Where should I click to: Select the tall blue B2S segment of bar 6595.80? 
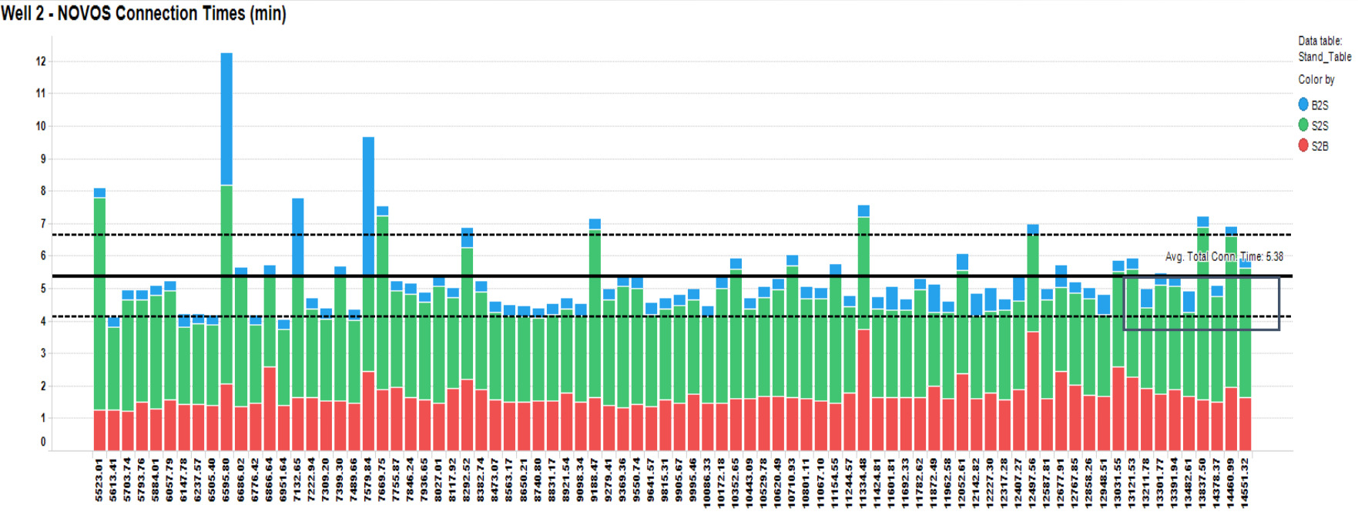[x=226, y=119]
